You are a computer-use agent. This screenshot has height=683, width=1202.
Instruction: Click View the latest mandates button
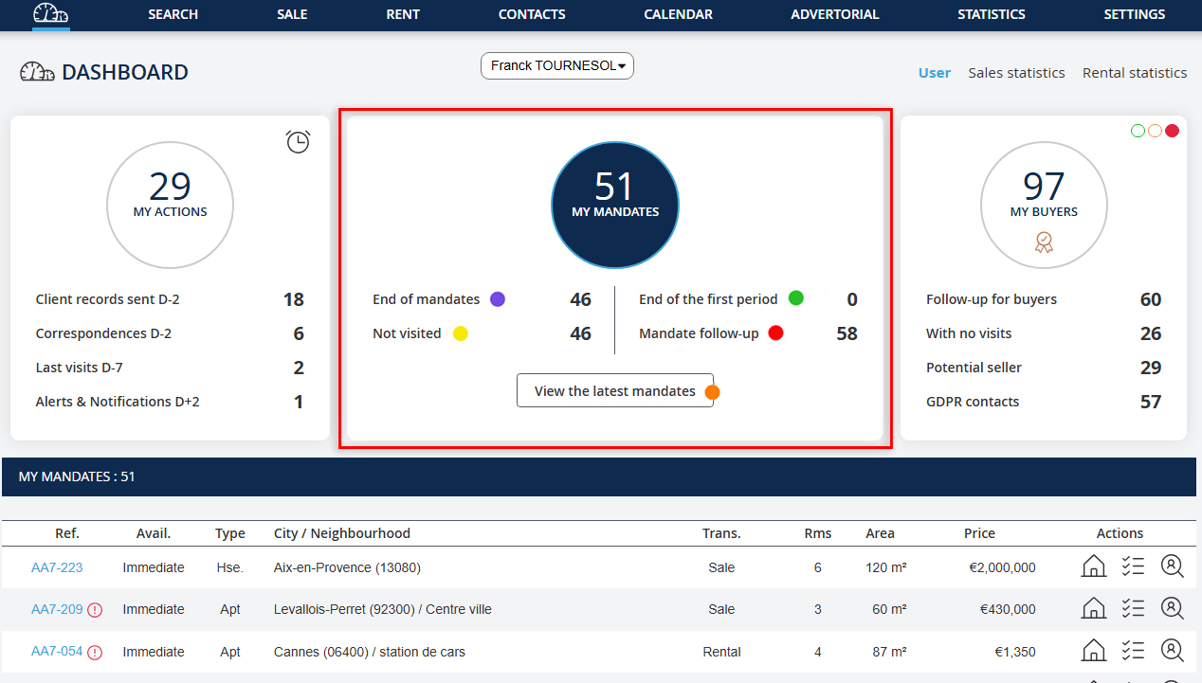point(614,391)
